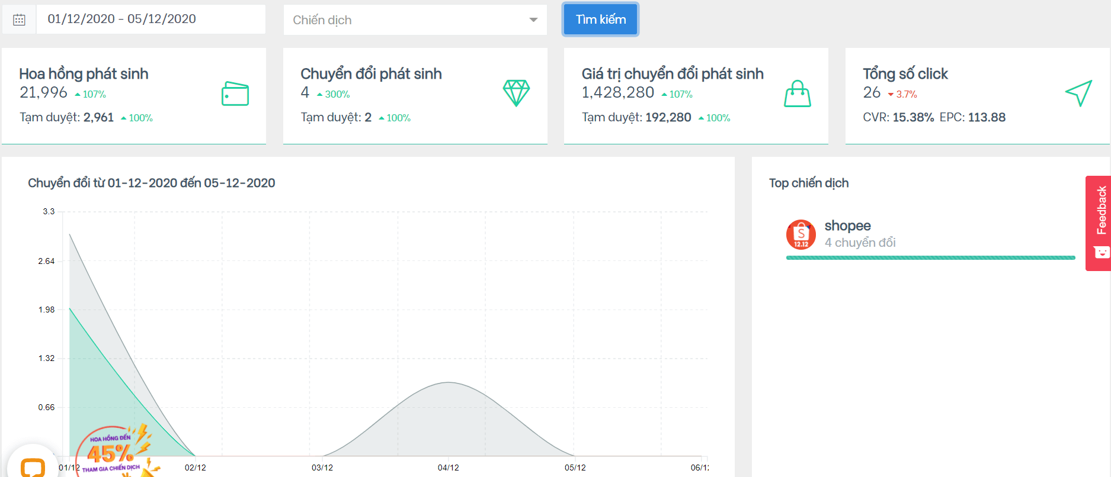
Task: Click the EPC: 113.88 value
Action: (972, 117)
